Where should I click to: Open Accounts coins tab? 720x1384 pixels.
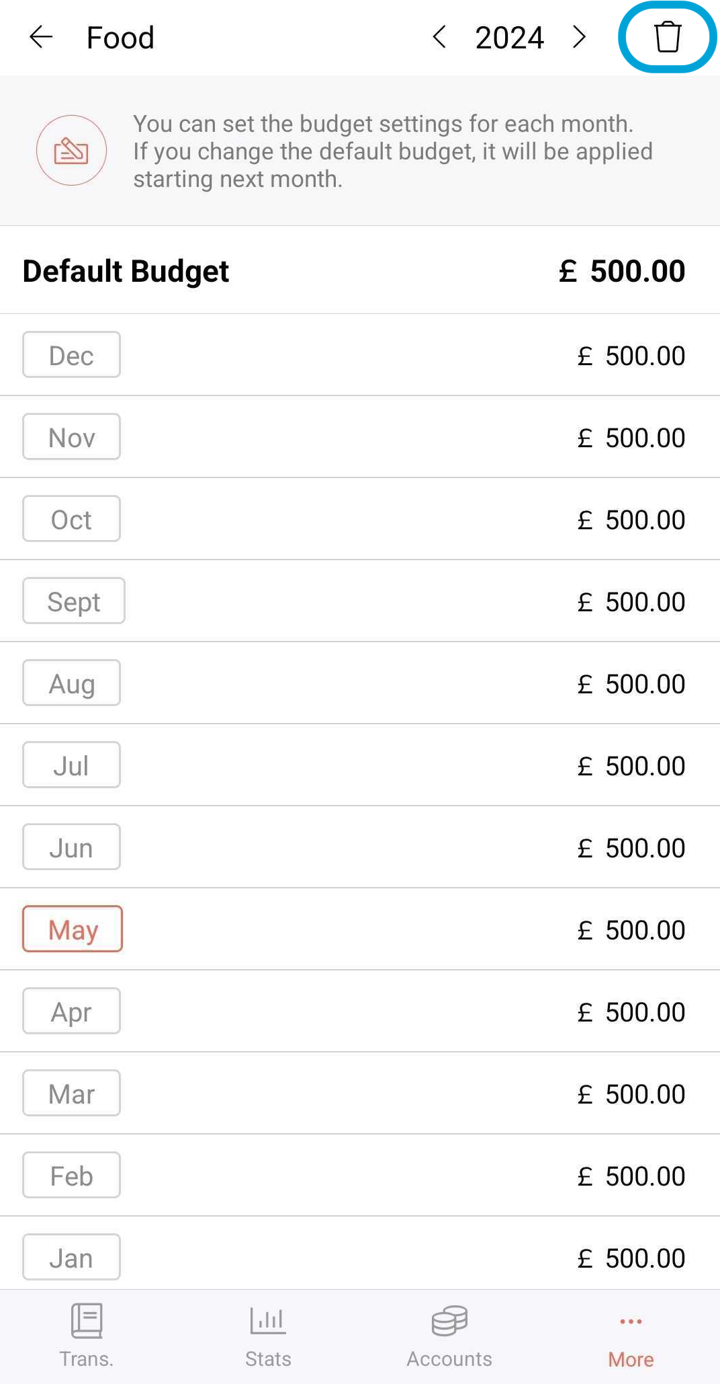[449, 1335]
